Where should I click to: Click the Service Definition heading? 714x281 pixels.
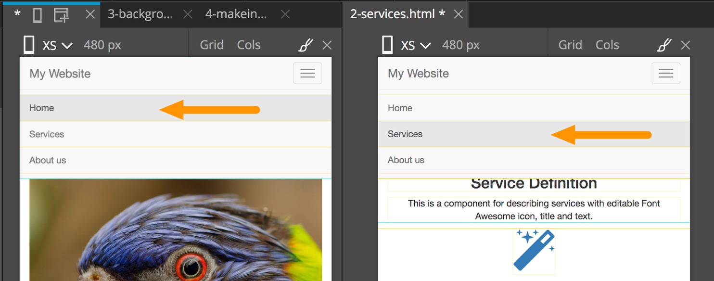click(534, 184)
